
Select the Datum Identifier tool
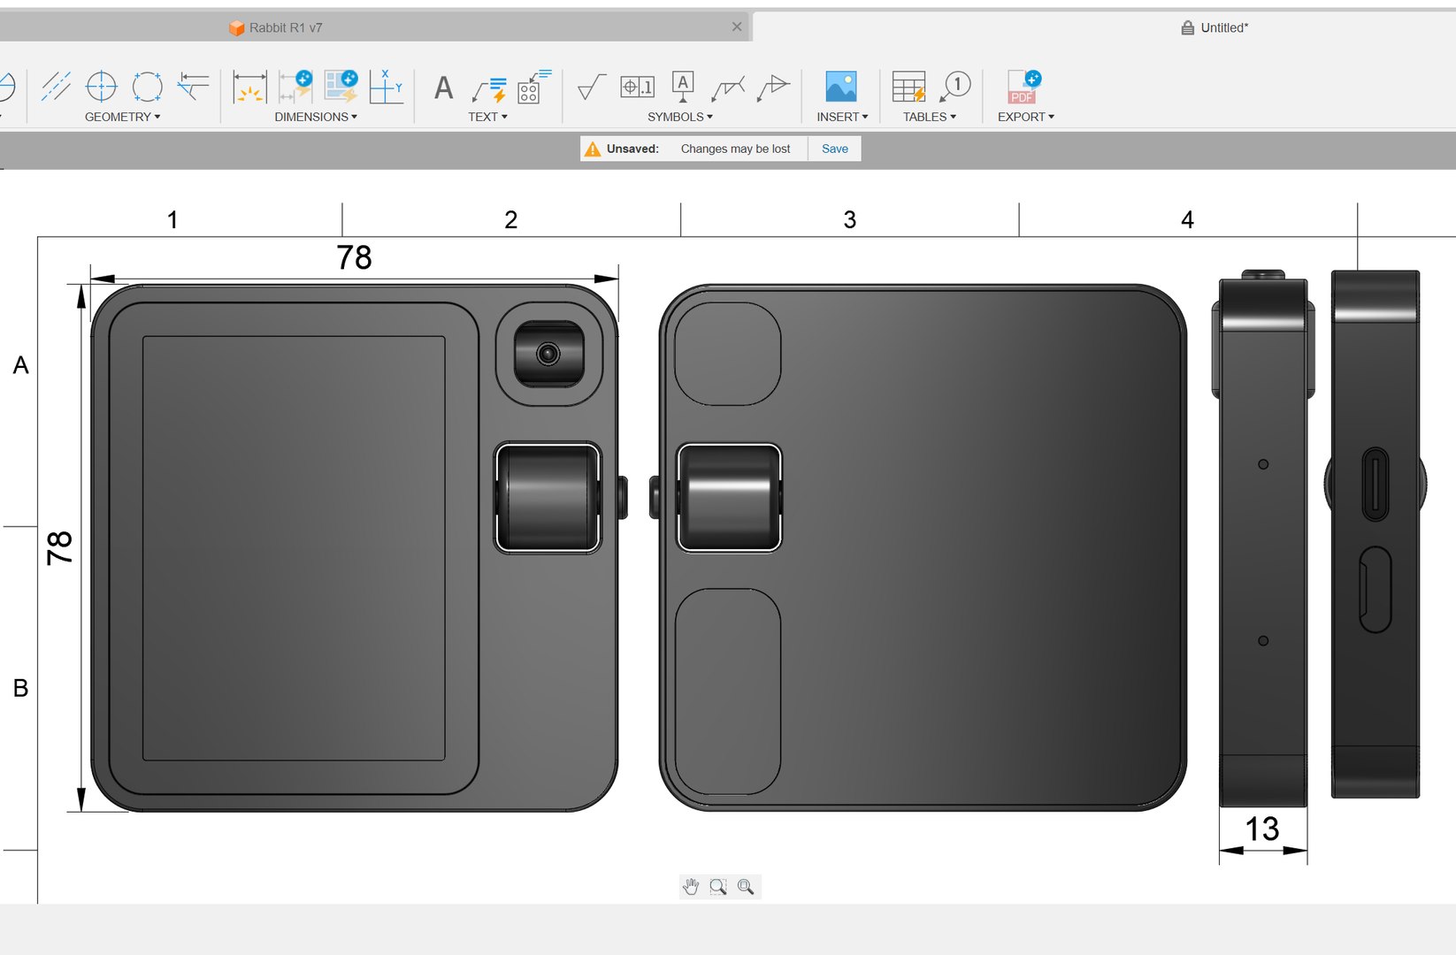[x=683, y=87]
